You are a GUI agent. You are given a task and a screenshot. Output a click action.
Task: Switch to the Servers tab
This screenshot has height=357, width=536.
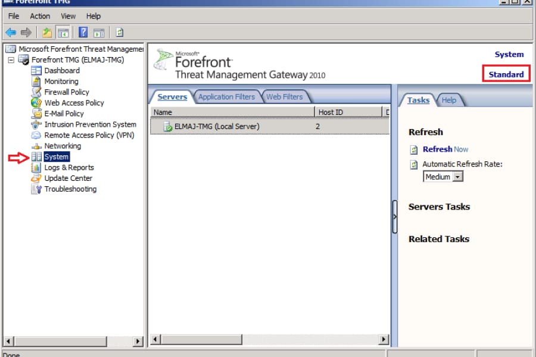click(x=172, y=96)
